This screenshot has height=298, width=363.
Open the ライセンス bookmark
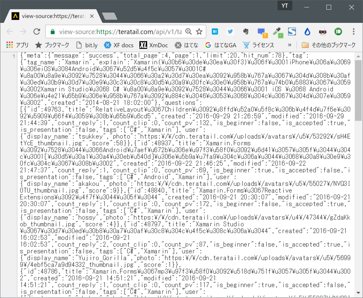tap(258, 45)
